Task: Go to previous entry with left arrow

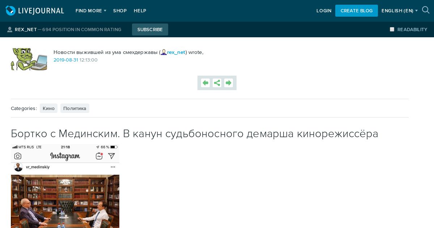Action: tap(205, 83)
